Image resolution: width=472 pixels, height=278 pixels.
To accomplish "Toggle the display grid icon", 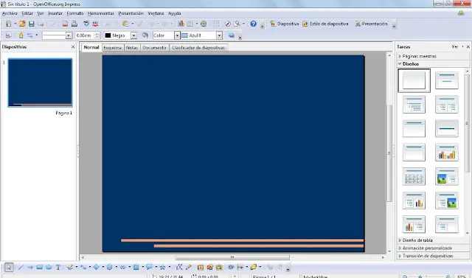I will 216,24.
